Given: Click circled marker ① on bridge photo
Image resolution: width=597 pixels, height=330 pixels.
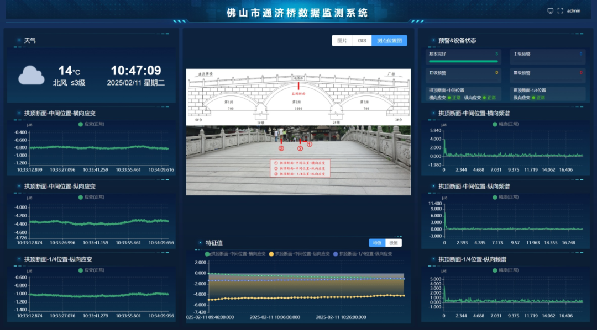Looking at the screenshot, I should click(309, 145).
